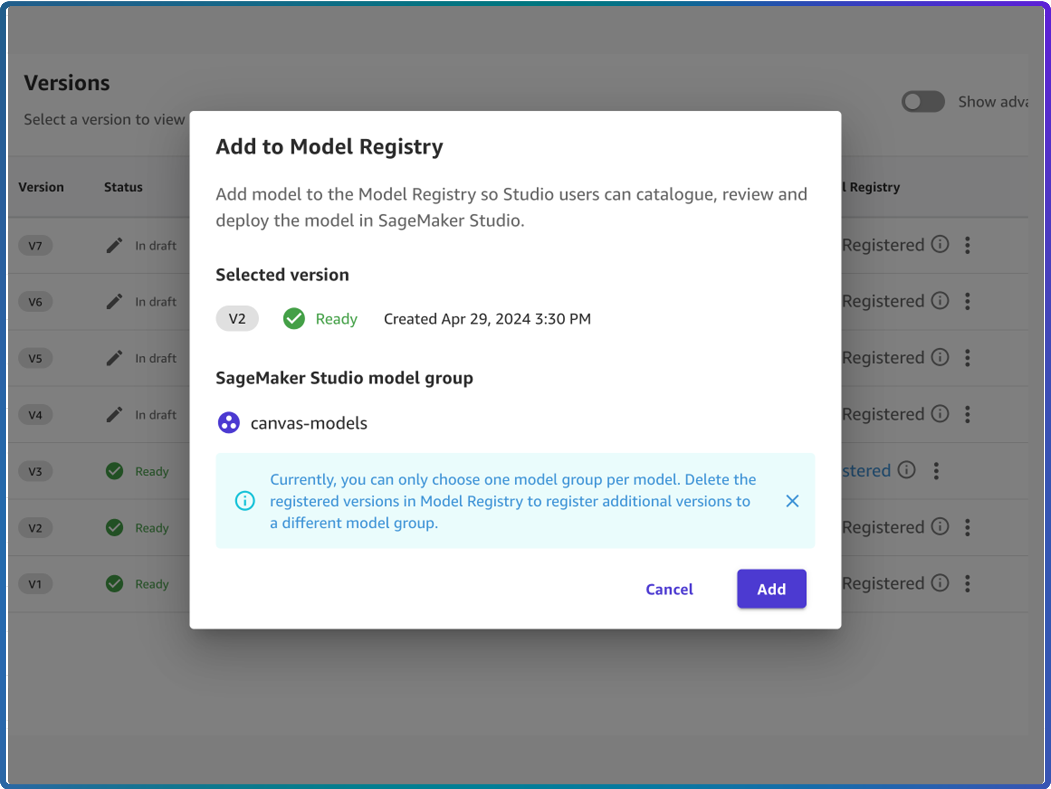
Task: Open the V2 row three-dot menu
Action: [968, 527]
